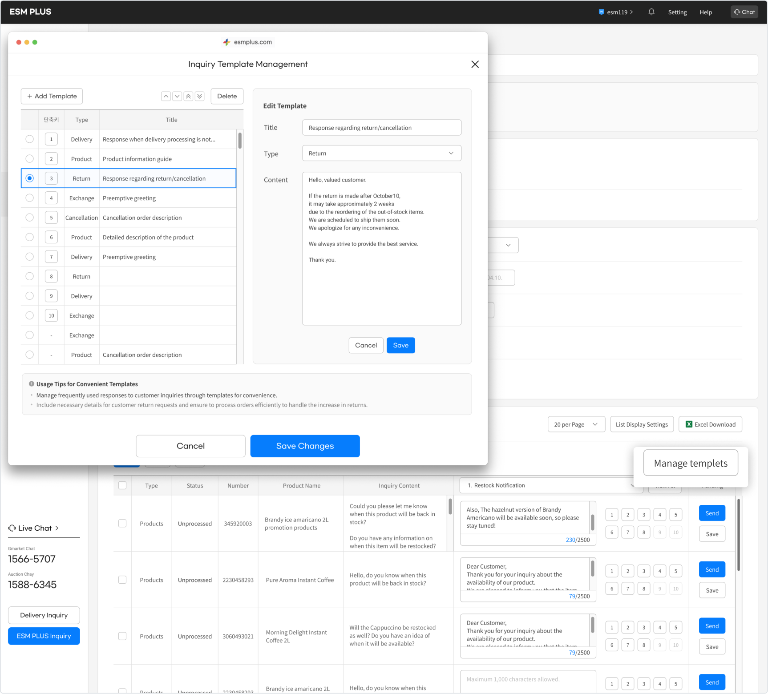This screenshot has height=694, width=768.
Task: Open the Help menu
Action: pyautogui.click(x=705, y=12)
